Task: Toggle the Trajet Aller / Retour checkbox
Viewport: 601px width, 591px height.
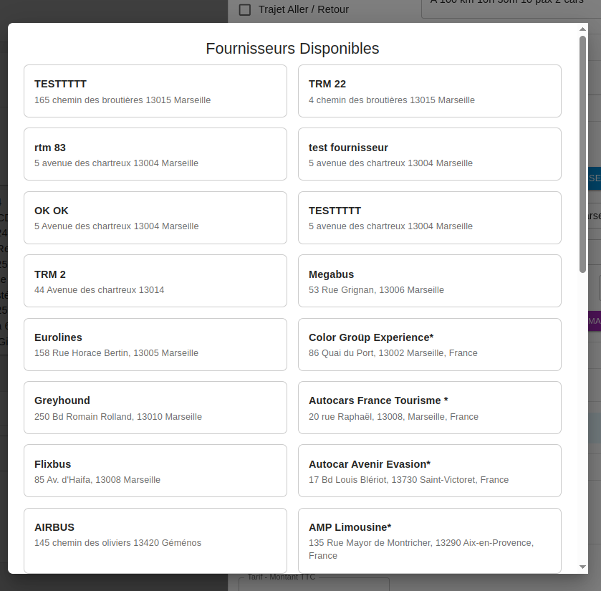Action: point(245,9)
